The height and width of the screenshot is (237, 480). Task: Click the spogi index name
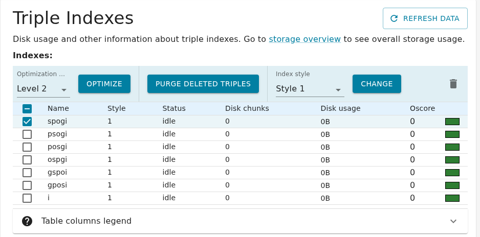57,122
